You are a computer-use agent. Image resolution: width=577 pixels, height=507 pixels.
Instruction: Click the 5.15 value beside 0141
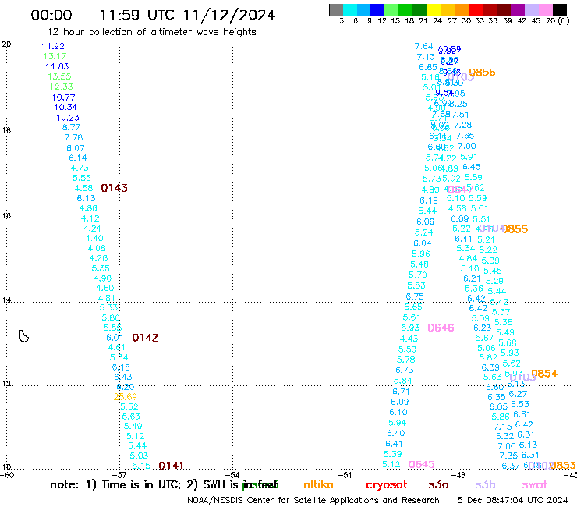coord(141,466)
